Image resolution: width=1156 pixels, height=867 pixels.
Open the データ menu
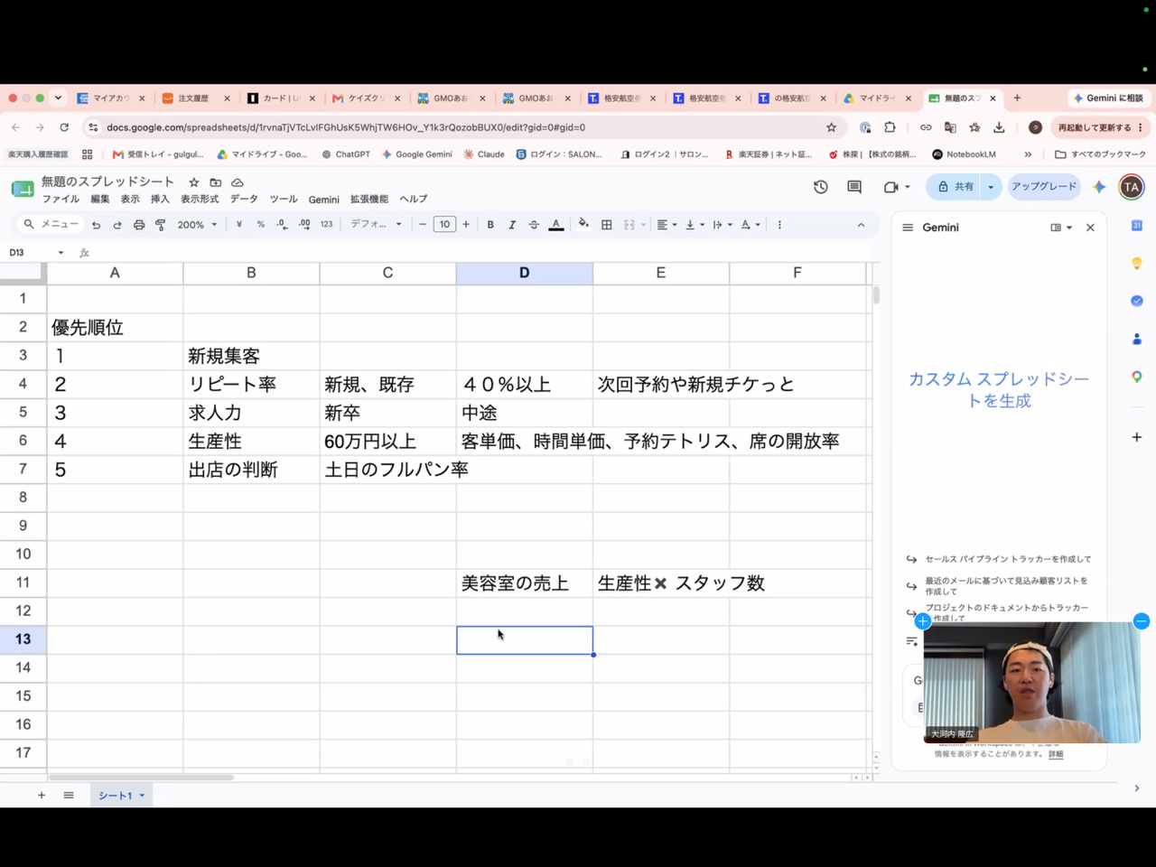coord(244,200)
